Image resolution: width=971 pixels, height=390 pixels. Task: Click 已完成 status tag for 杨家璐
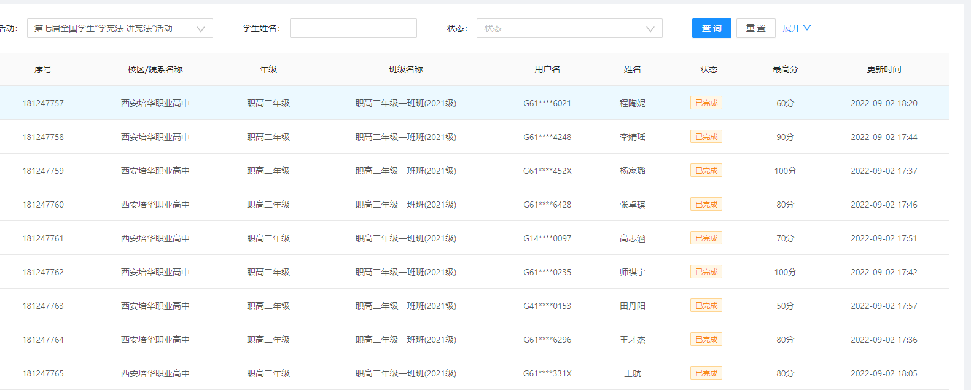click(706, 171)
